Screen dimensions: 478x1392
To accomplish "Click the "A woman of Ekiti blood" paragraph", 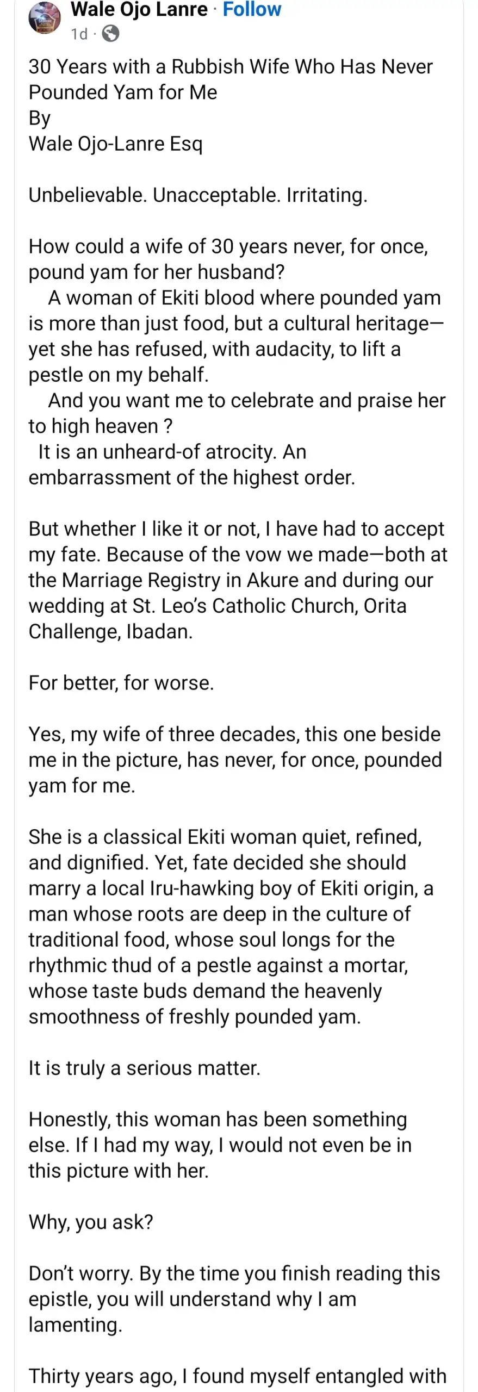I will [236, 336].
